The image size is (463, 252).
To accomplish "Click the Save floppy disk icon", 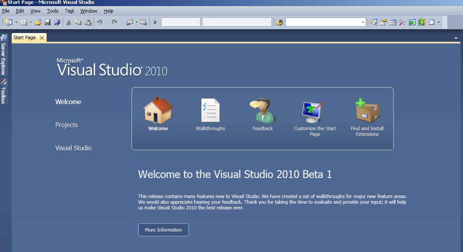I will coord(47,22).
